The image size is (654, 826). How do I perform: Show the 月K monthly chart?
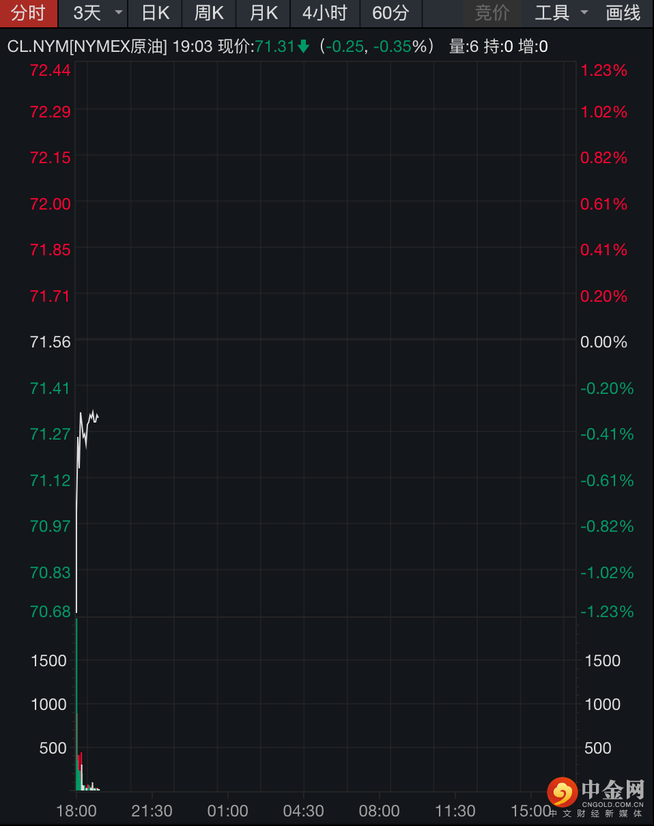(264, 13)
